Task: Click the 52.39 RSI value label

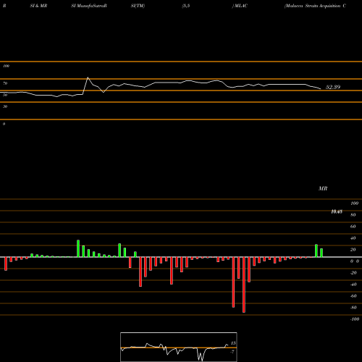Action: [x=333, y=87]
